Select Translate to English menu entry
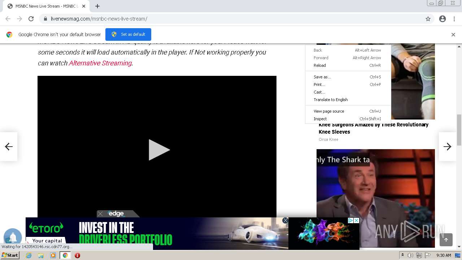Image resolution: width=462 pixels, height=260 pixels. [x=348, y=100]
